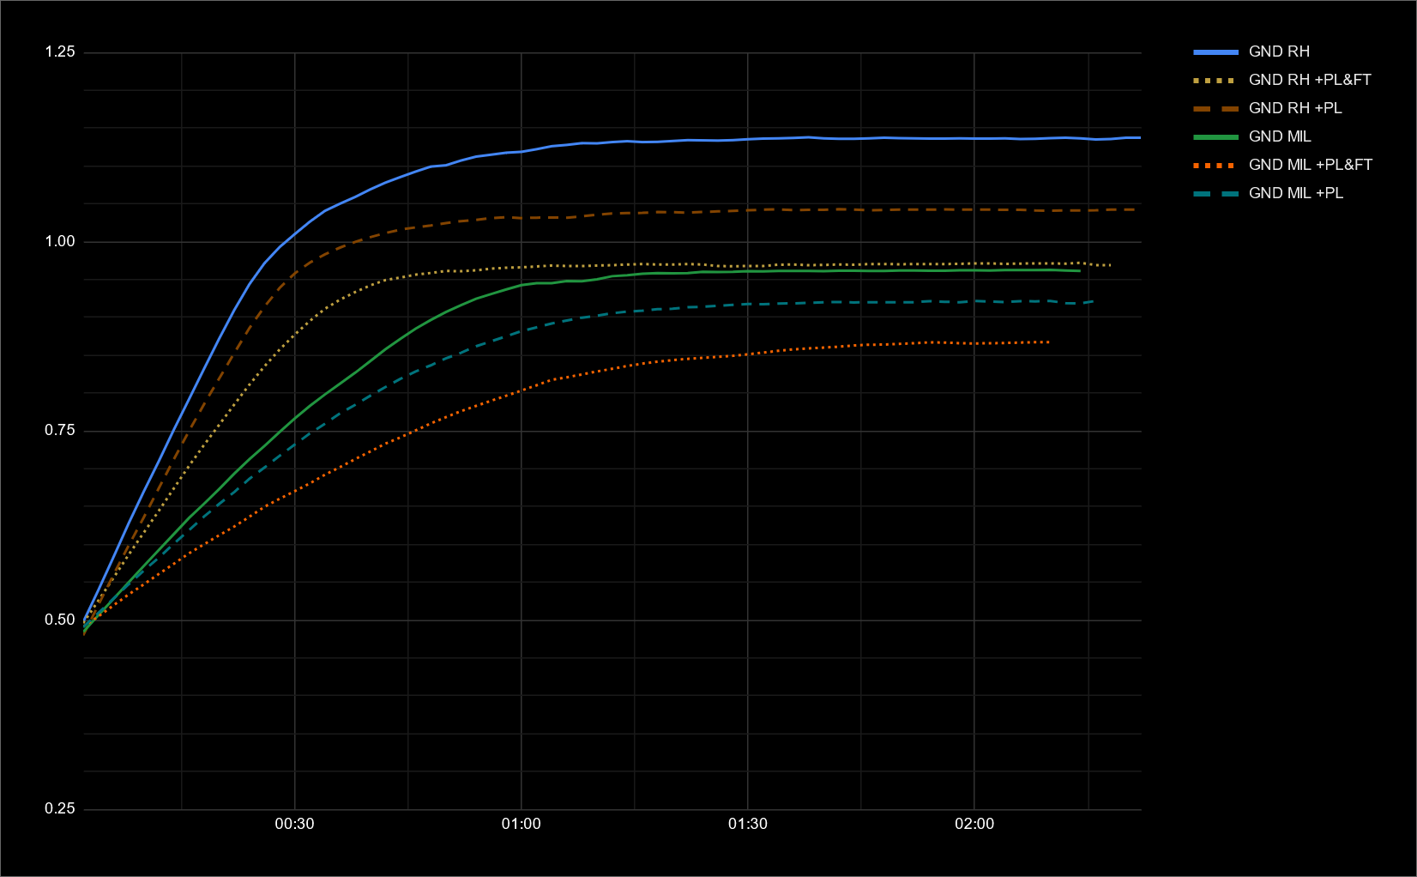Click the orange dotted GND MIL +PL&FT swatch
The image size is (1417, 877).
tap(1215, 165)
